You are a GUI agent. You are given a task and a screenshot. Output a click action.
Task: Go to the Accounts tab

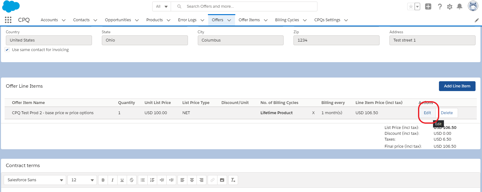[x=49, y=20]
